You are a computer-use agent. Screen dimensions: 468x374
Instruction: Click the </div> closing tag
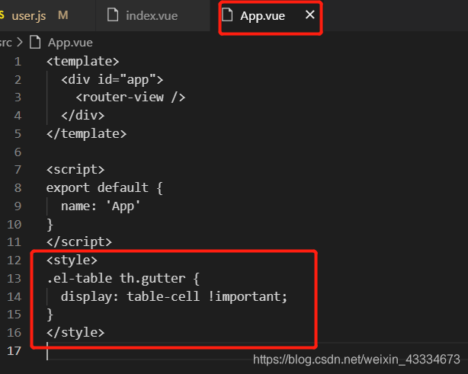(82, 116)
